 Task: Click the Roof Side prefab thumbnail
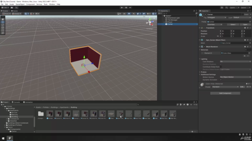click(x=146, y=114)
